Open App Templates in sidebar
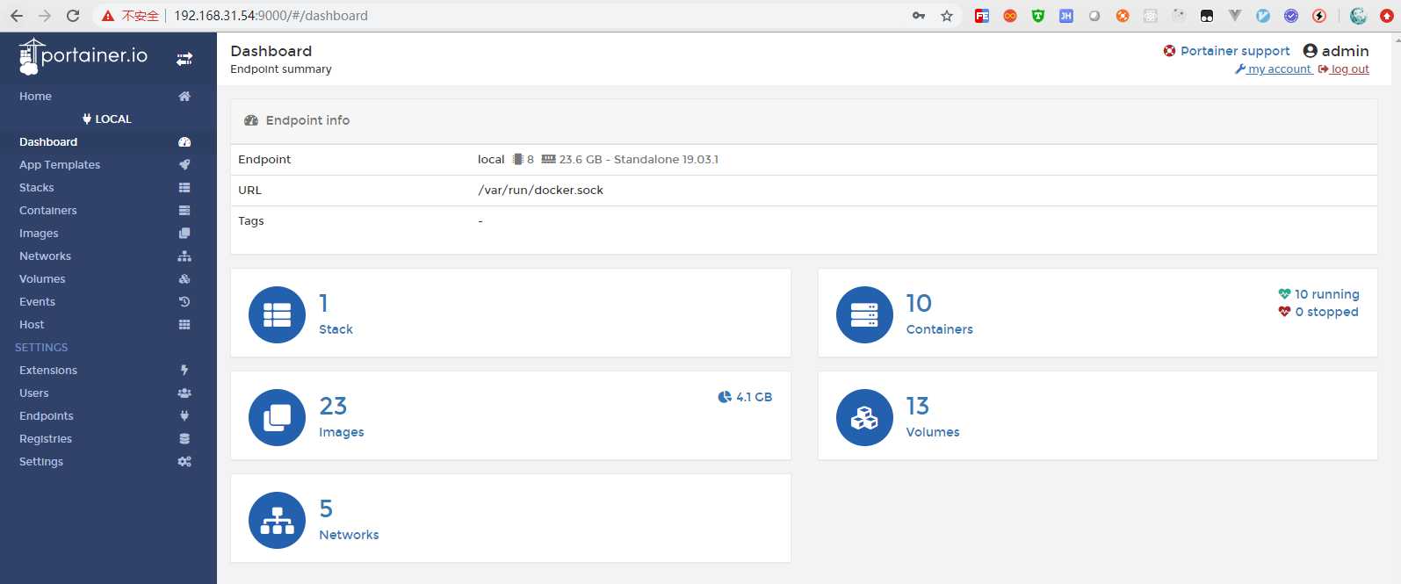Image resolution: width=1401 pixels, height=584 pixels. 108,165
